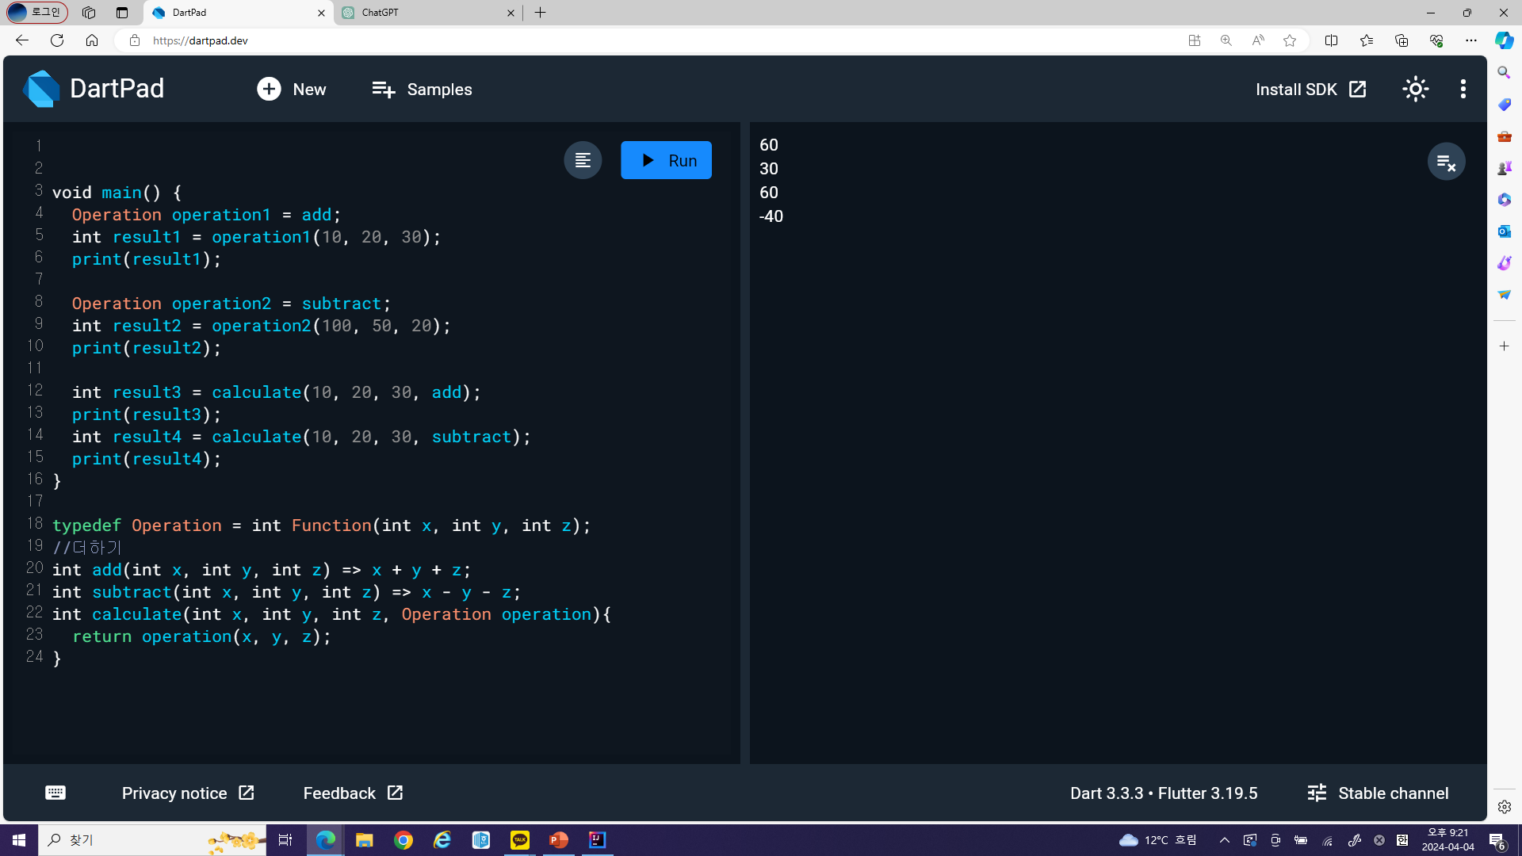Switch to the ChatGPT browser tab

pos(420,13)
